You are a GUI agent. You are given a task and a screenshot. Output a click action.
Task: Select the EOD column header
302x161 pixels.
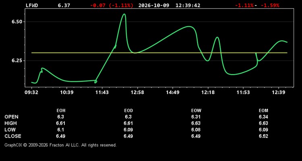(128, 111)
